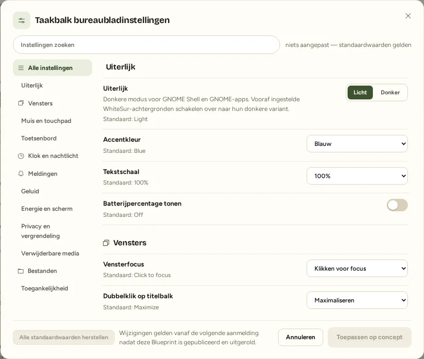Click the 'Standaard: Maximize' text
Viewport: 424px width, 359px height.
(131, 307)
